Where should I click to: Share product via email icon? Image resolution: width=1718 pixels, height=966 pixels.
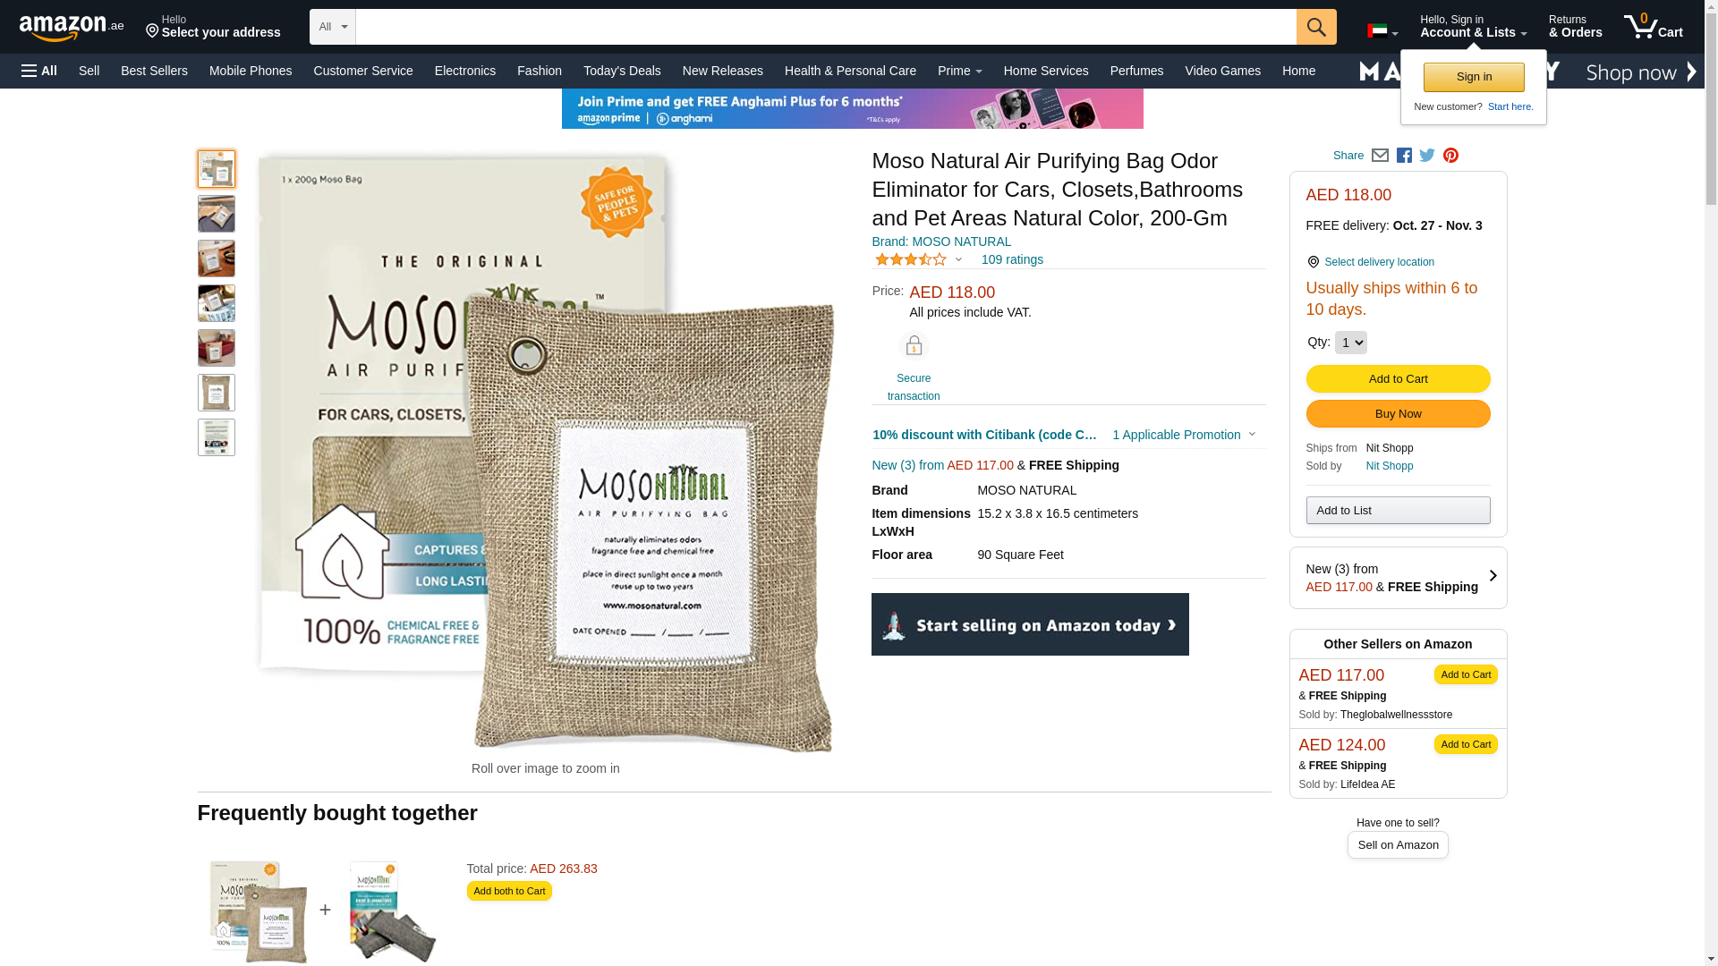coord(1380,156)
